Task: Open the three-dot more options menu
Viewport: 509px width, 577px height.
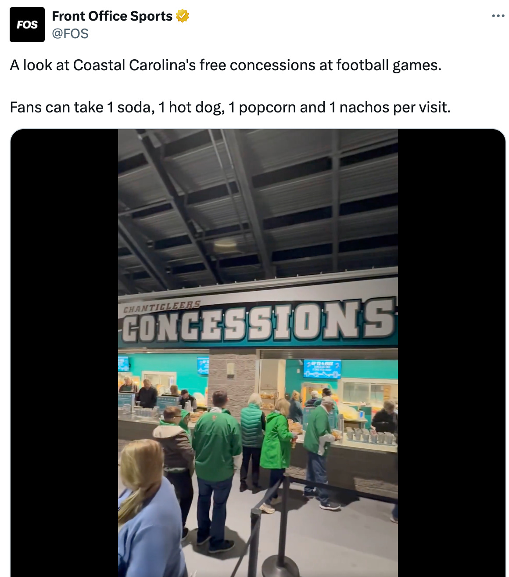Action: point(498,16)
